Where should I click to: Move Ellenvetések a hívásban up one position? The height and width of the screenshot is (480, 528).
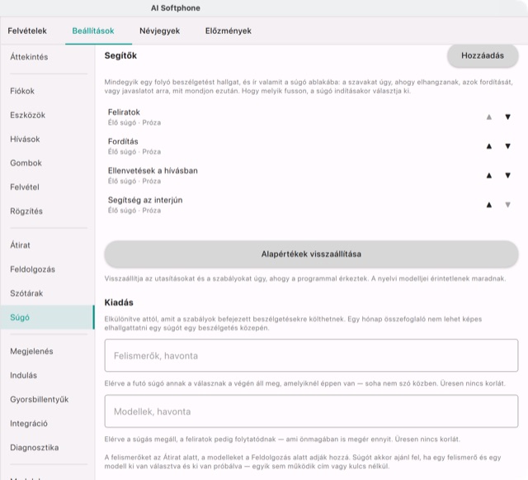pos(489,175)
